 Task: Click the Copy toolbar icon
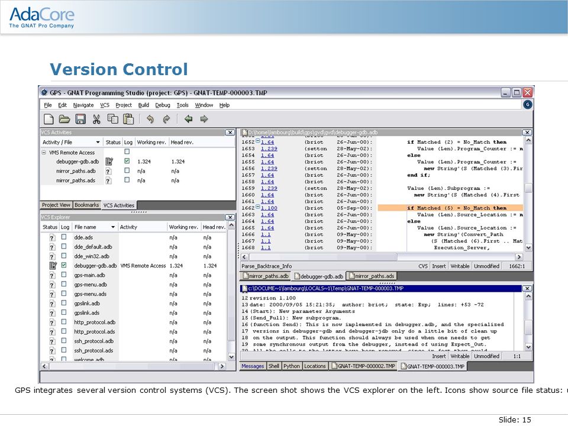coord(112,119)
